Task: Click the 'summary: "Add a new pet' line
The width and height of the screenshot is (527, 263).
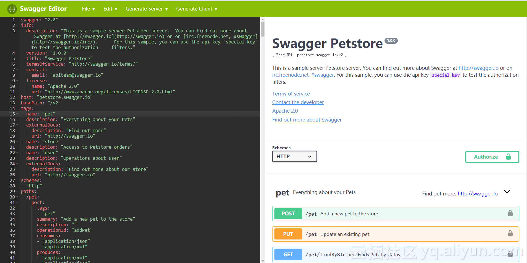Action: (x=86, y=219)
